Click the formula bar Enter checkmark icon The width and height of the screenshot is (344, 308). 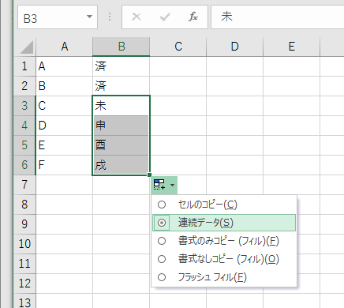point(165,17)
